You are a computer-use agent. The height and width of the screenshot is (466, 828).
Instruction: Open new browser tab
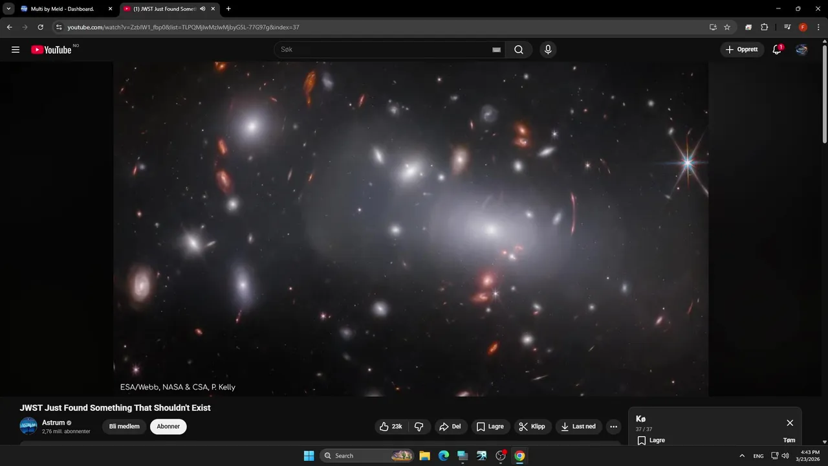click(228, 9)
